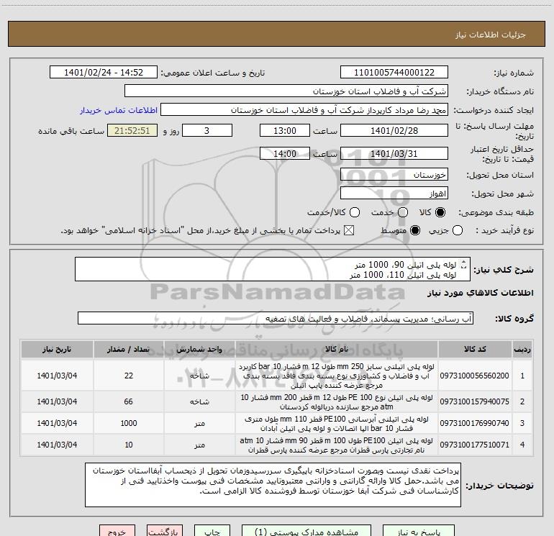This screenshot has width=554, height=536.
Task: Select the کالا radio button
Action: click(440, 212)
